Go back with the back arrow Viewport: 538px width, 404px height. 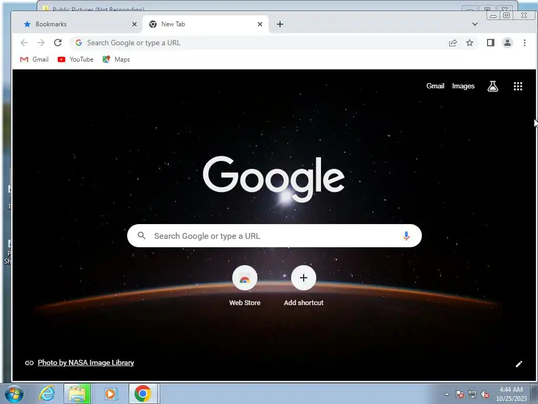(24, 43)
